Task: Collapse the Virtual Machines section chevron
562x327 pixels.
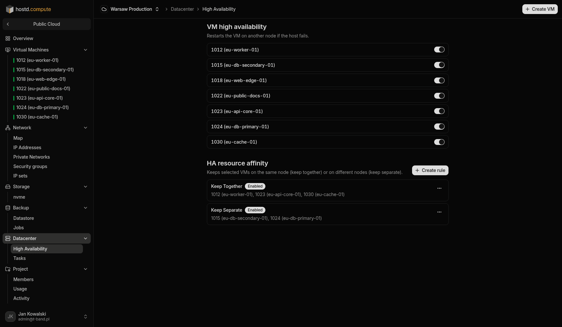Action: [86, 50]
